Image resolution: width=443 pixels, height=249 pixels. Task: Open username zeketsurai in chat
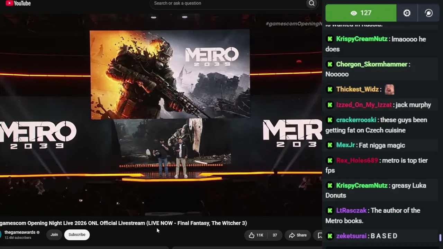point(351,236)
